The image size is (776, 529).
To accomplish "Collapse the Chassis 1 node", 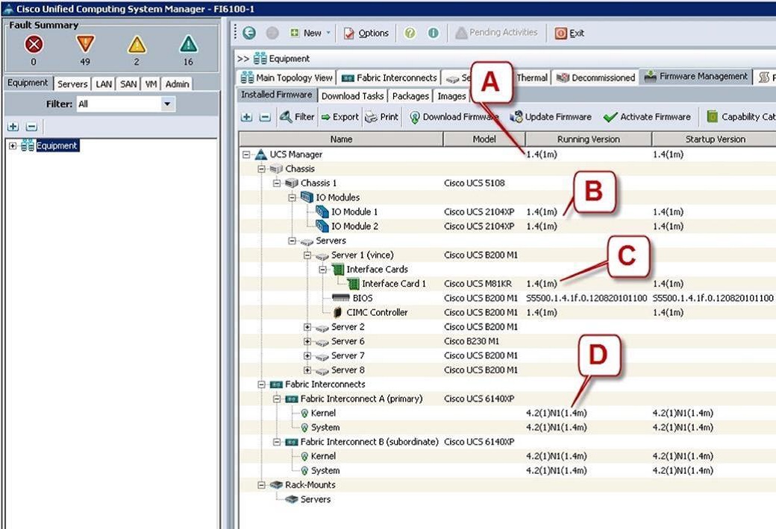I will click(277, 183).
